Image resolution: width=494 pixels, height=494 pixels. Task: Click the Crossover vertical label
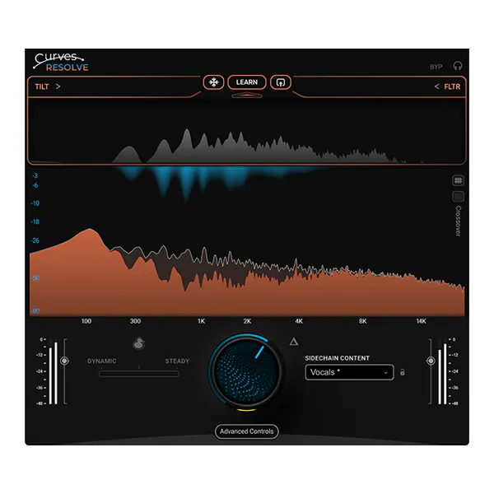[x=458, y=221]
